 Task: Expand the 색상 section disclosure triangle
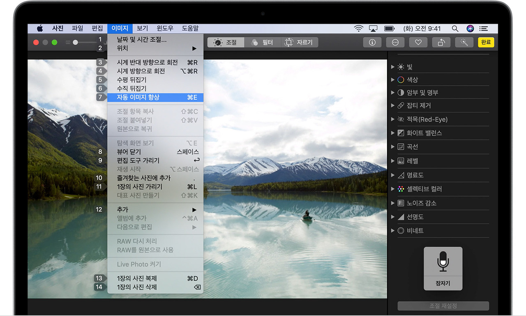pyautogui.click(x=393, y=80)
